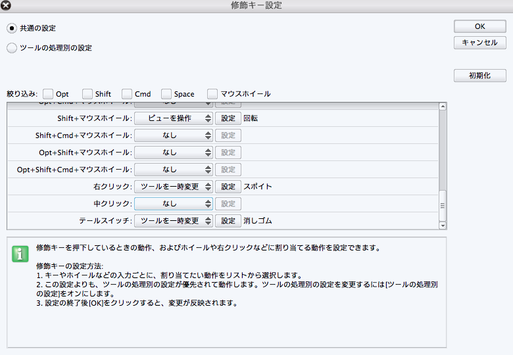Select the 共通の設定 radio button
The width and height of the screenshot is (513, 355).
pos(12,28)
